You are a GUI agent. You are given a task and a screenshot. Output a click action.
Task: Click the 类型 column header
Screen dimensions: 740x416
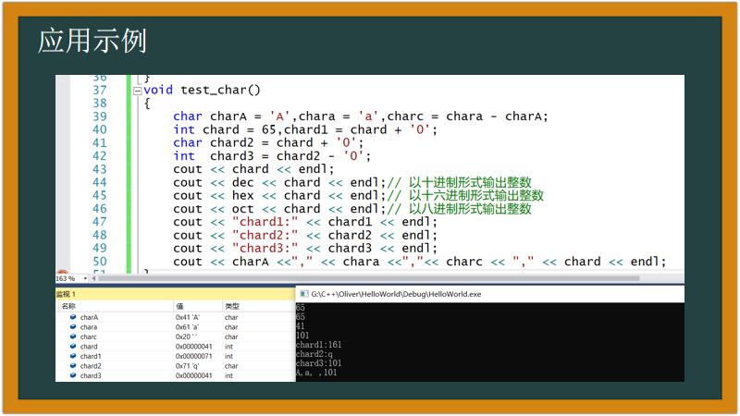pos(232,306)
